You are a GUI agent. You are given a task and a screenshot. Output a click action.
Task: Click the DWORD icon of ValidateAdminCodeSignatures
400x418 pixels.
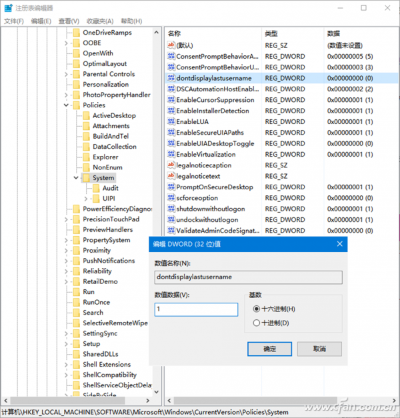(x=171, y=230)
